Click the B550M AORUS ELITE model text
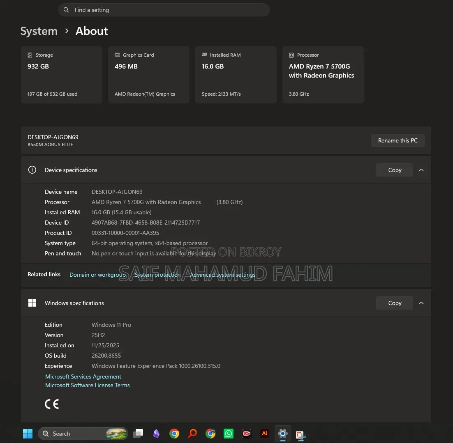 pos(50,145)
